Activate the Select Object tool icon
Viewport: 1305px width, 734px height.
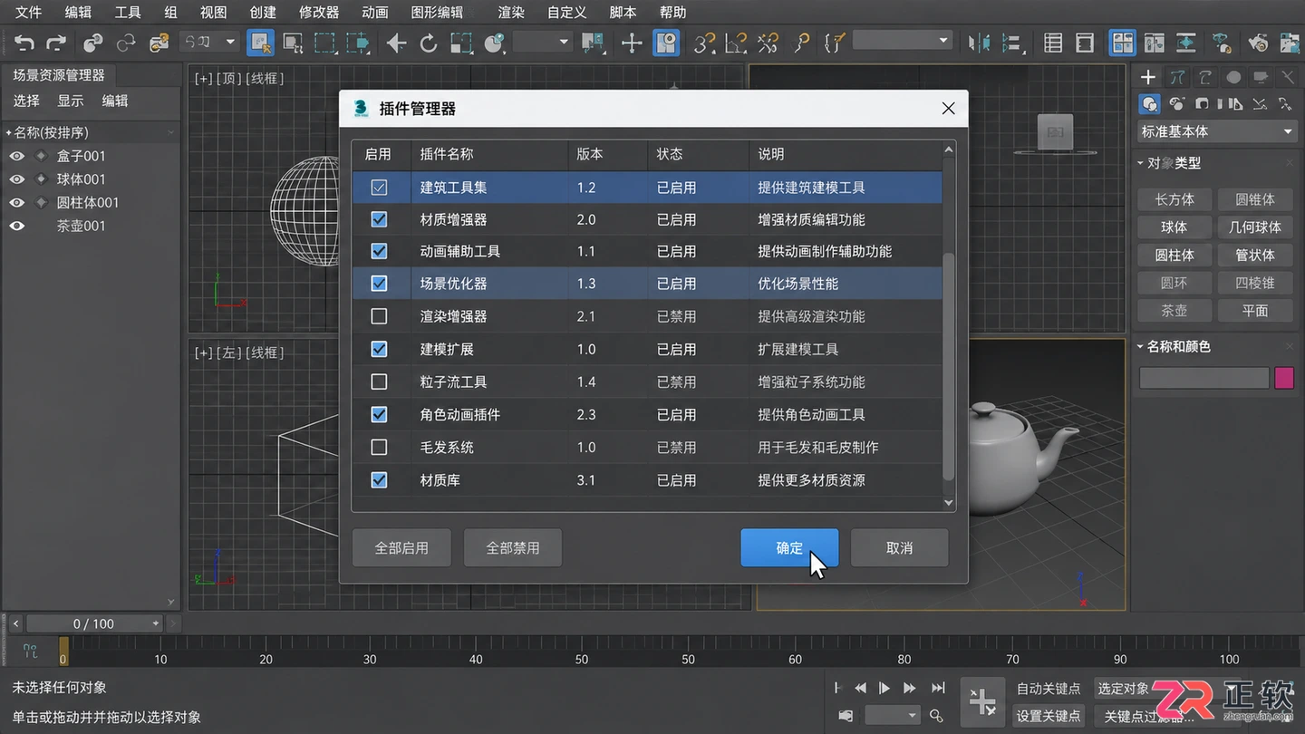(261, 43)
